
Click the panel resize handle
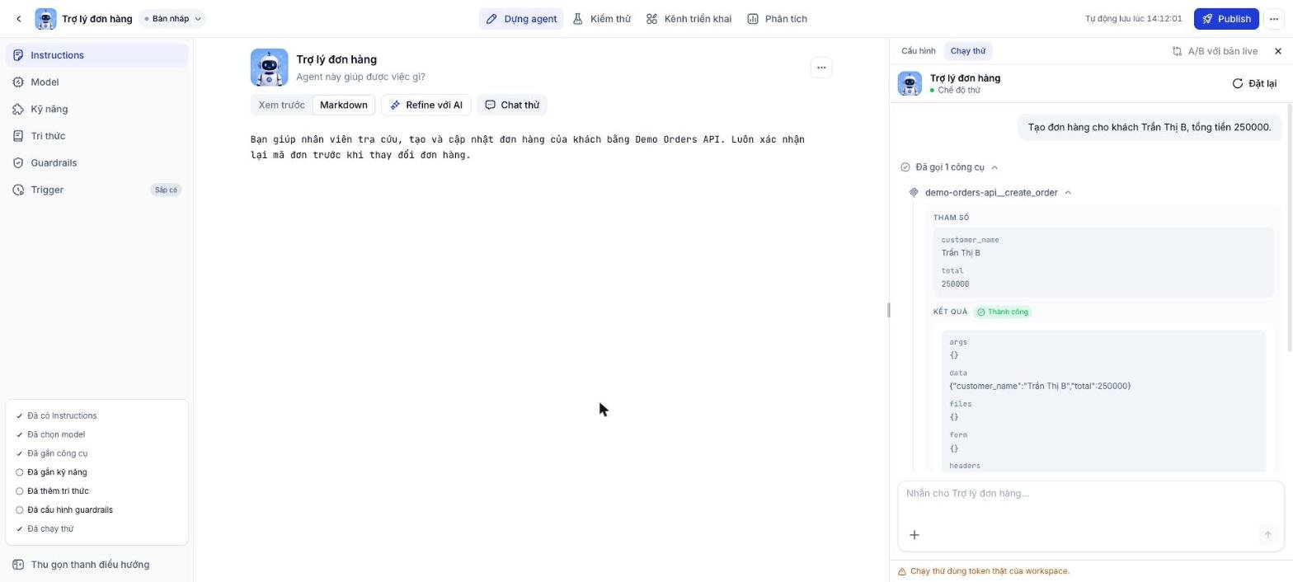pyautogui.click(x=889, y=310)
